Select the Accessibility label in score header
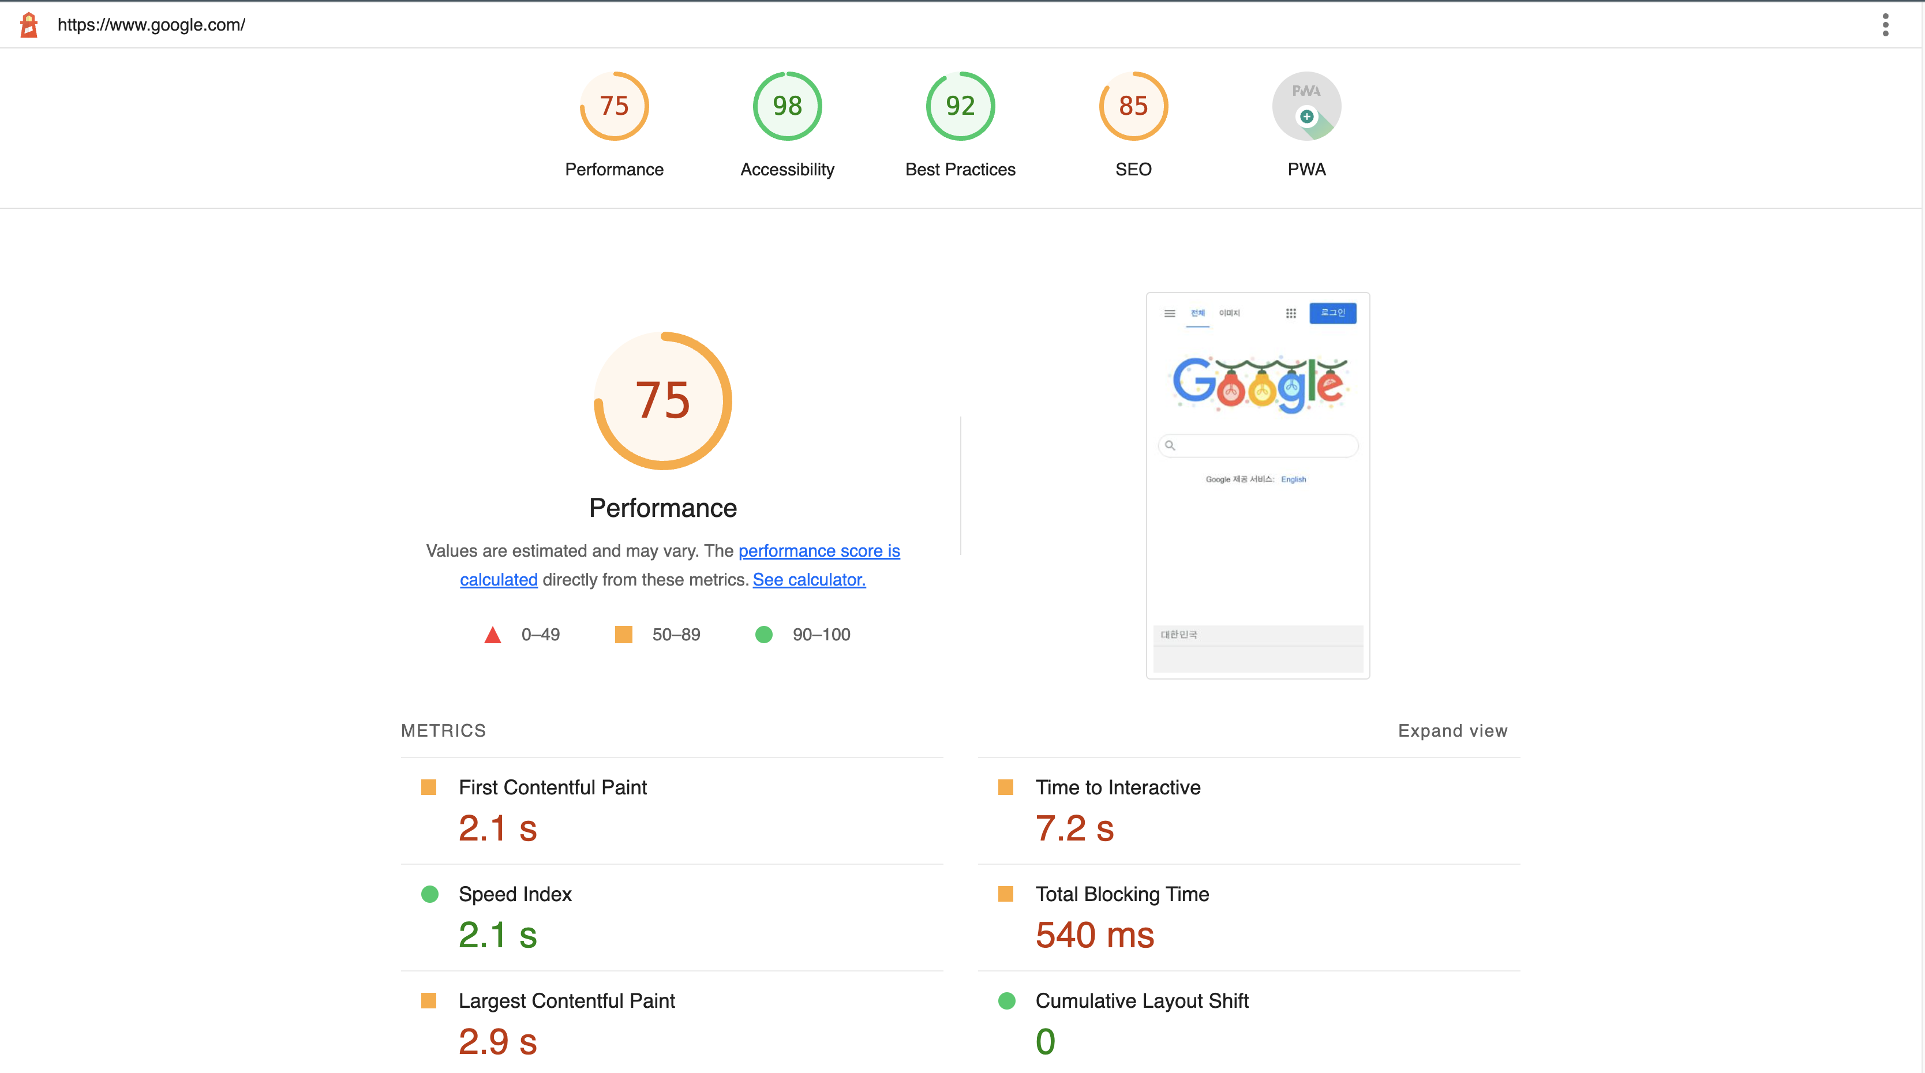The width and height of the screenshot is (1925, 1073). [x=787, y=170]
